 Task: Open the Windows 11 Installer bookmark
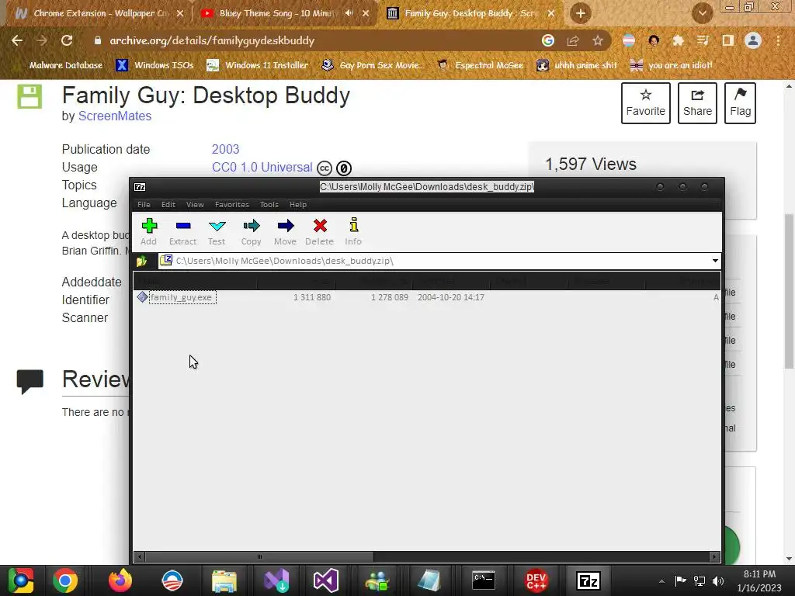click(x=258, y=65)
